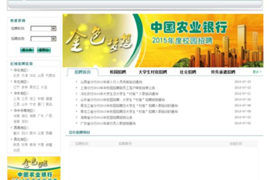270x180 pixels.
Task: Select the 河南 region link
Action: pos(17,116)
